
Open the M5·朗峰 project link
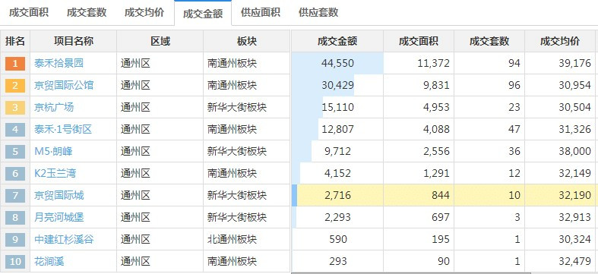(x=53, y=152)
